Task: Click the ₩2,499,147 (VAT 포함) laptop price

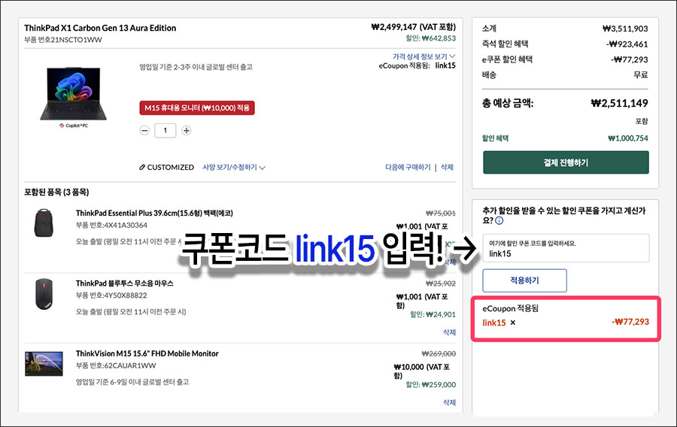Action: (x=413, y=27)
